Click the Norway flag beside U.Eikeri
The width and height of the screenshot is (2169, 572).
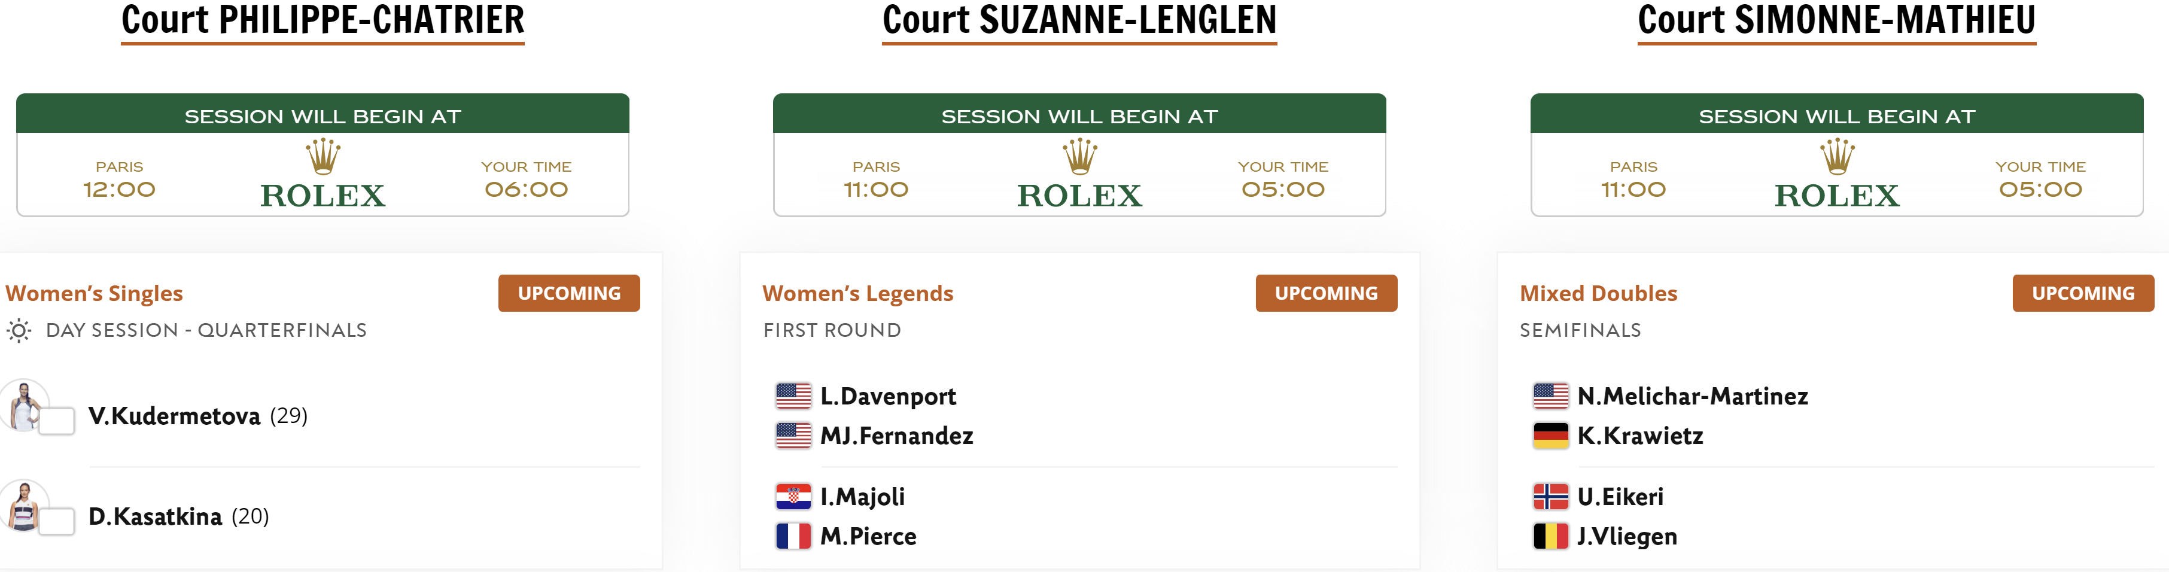pyautogui.click(x=1550, y=496)
